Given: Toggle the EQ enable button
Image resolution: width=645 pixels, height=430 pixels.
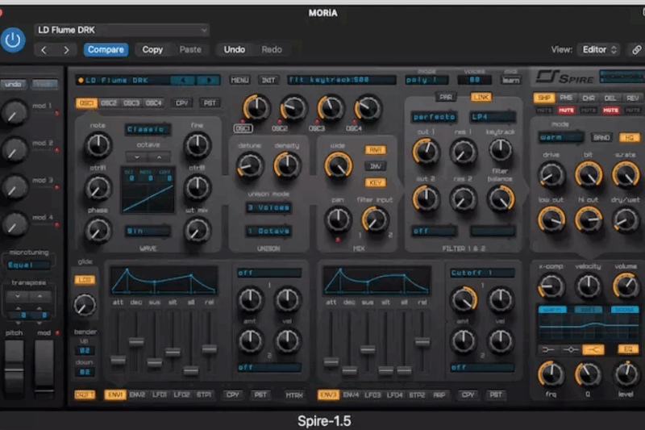Looking at the screenshot, I should pyautogui.click(x=628, y=350).
